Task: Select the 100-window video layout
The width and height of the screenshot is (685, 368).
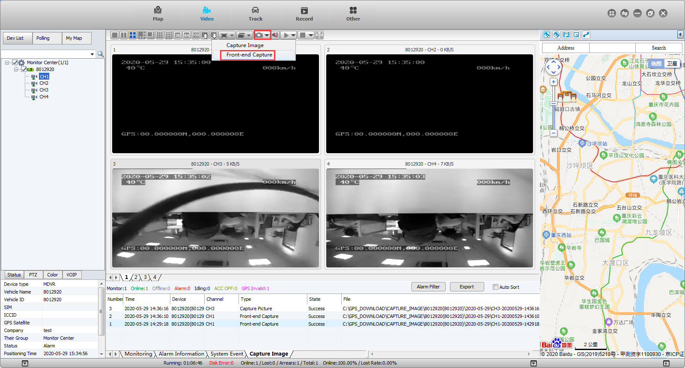Action: (x=196, y=35)
